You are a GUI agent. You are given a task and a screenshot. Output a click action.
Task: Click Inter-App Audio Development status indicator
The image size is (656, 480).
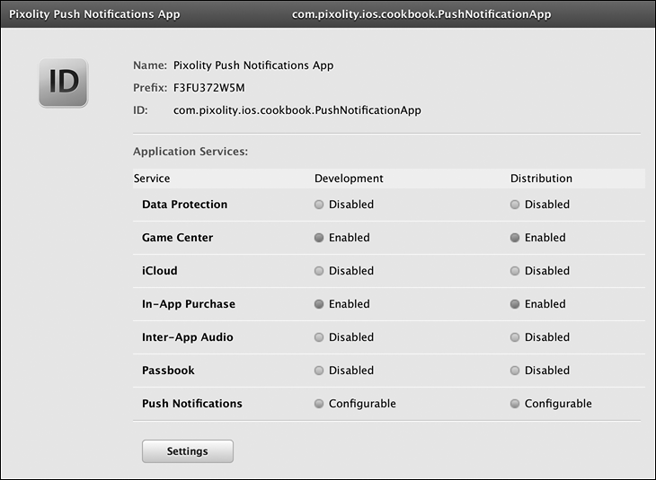click(319, 337)
